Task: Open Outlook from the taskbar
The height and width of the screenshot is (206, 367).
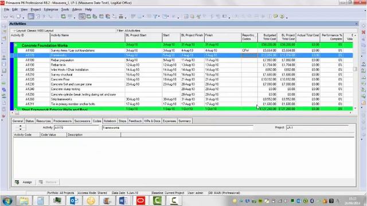Action: tap(74, 201)
